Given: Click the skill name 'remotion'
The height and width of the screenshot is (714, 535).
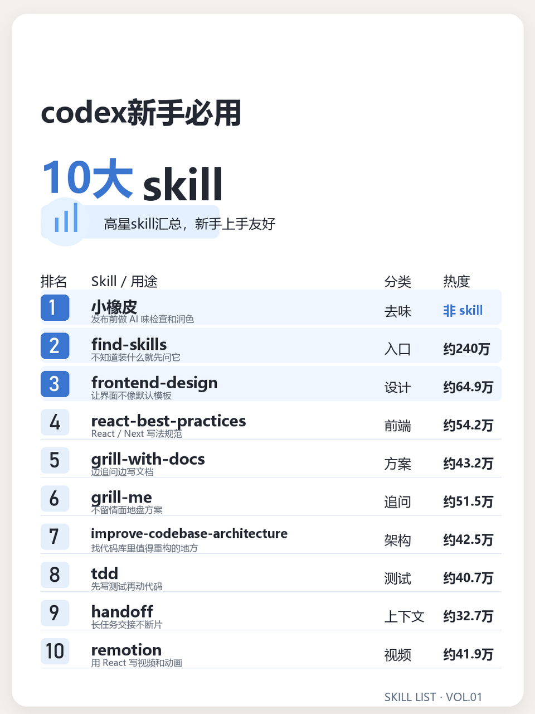Looking at the screenshot, I should pyautogui.click(x=127, y=650).
